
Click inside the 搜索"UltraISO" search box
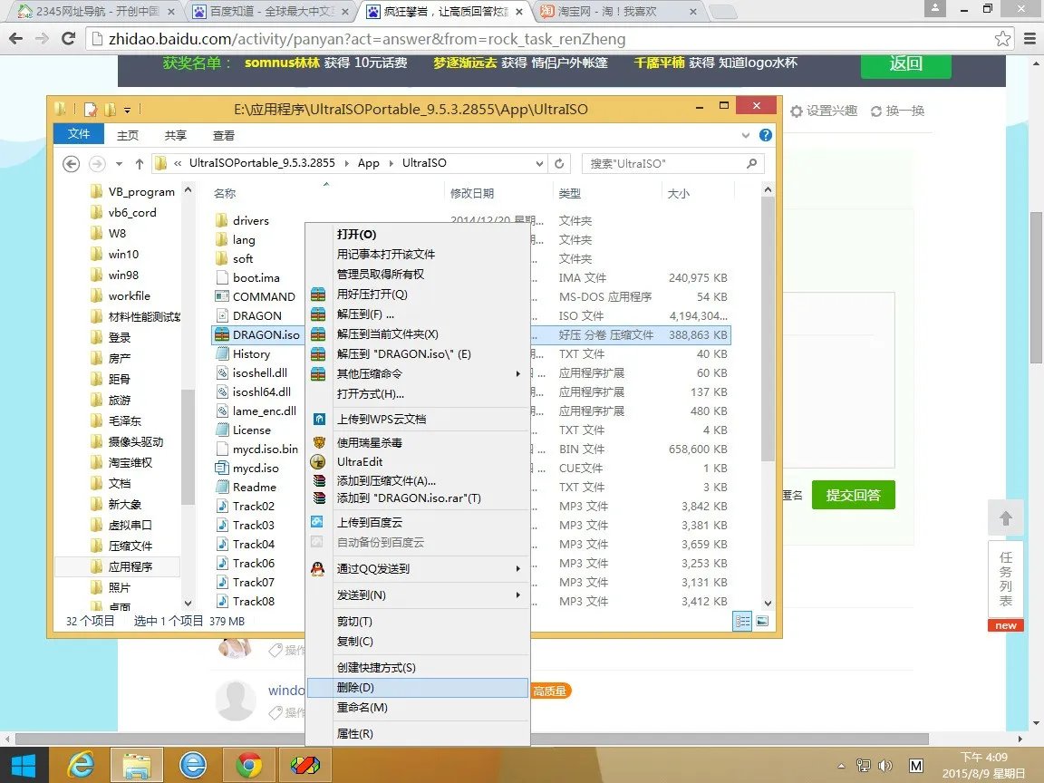(671, 164)
